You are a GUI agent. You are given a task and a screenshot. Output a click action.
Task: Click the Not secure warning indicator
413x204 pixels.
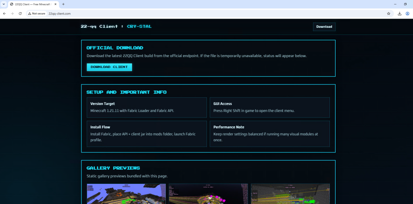coord(37,13)
